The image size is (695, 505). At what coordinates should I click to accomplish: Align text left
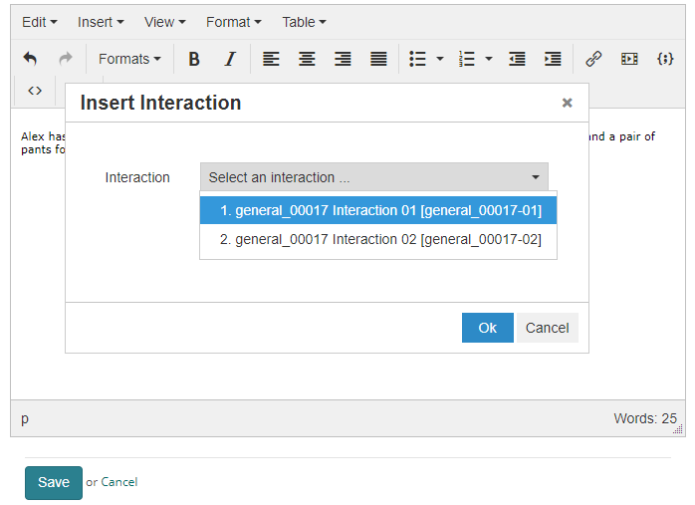271,59
